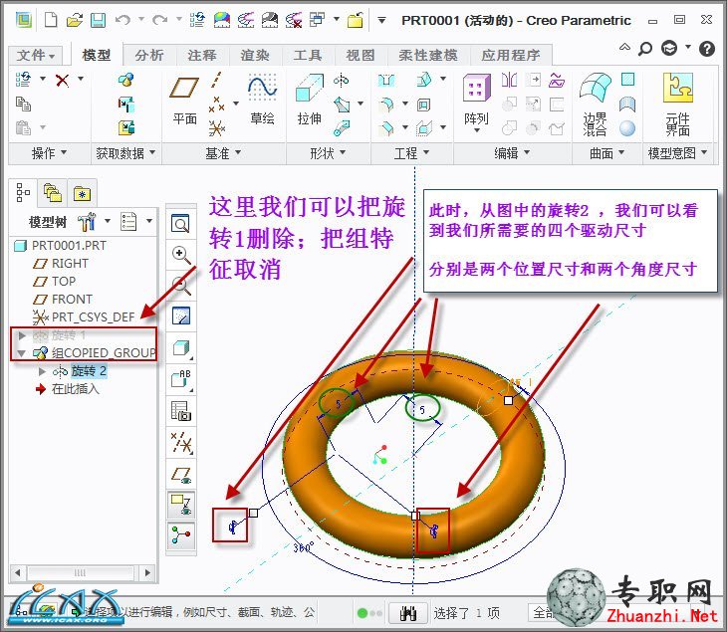This screenshot has height=632, width=727.
Task: Switch to the Annotate (注释) tab
Action: pyautogui.click(x=202, y=55)
